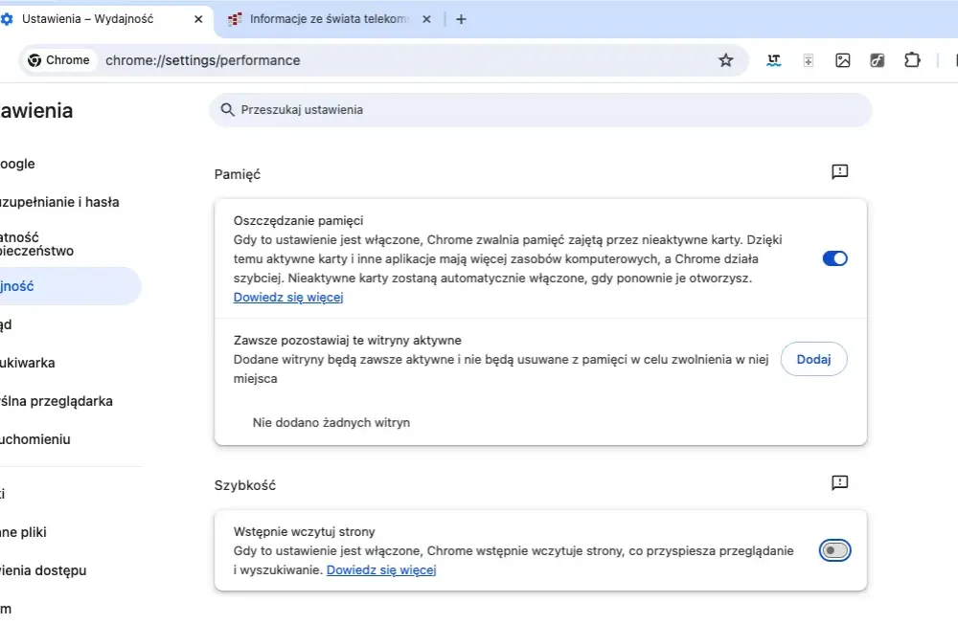The height and width of the screenshot is (624, 958).
Task: Close the Ustawienia – Wydajność tab
Action: 198,19
